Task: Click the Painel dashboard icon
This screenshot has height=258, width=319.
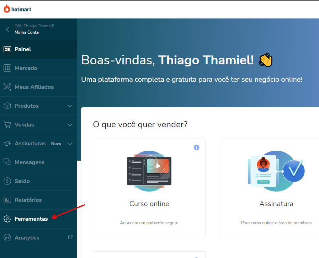Action: click(7, 49)
